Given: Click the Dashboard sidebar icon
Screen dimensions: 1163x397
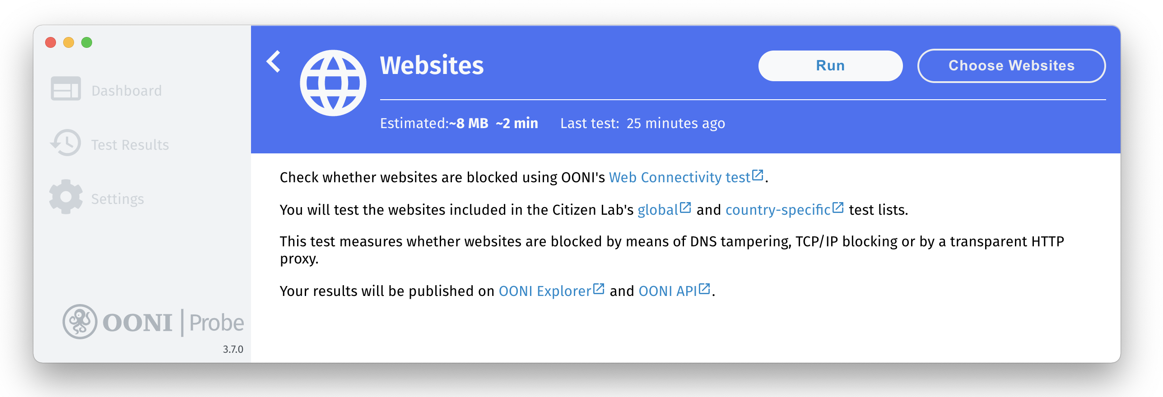Looking at the screenshot, I should 66,89.
